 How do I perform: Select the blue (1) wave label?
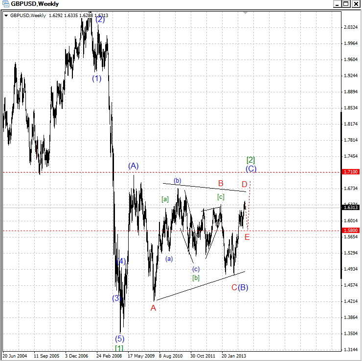[96, 79]
